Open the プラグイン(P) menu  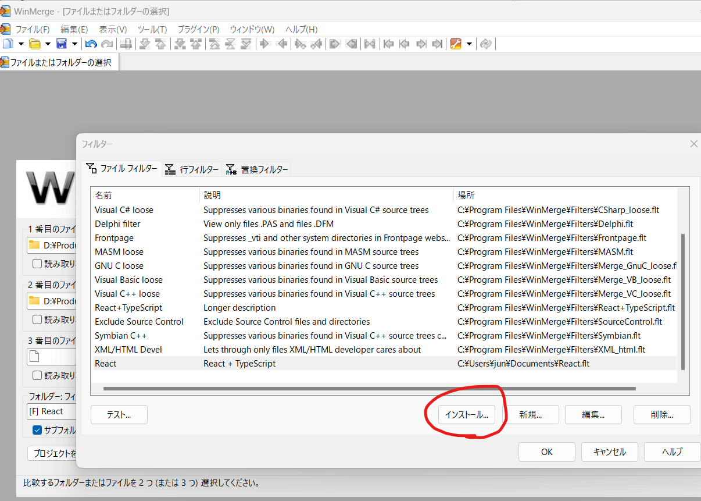pos(198,29)
